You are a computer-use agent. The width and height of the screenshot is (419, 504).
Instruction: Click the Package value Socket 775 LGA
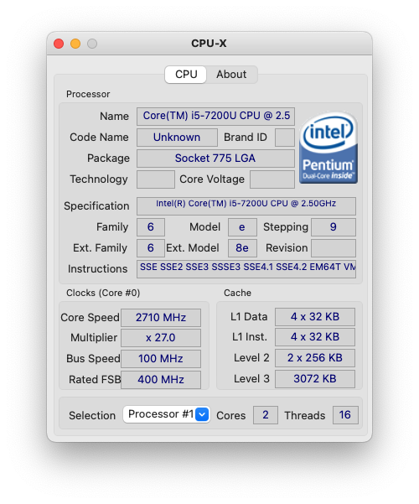[215, 158]
